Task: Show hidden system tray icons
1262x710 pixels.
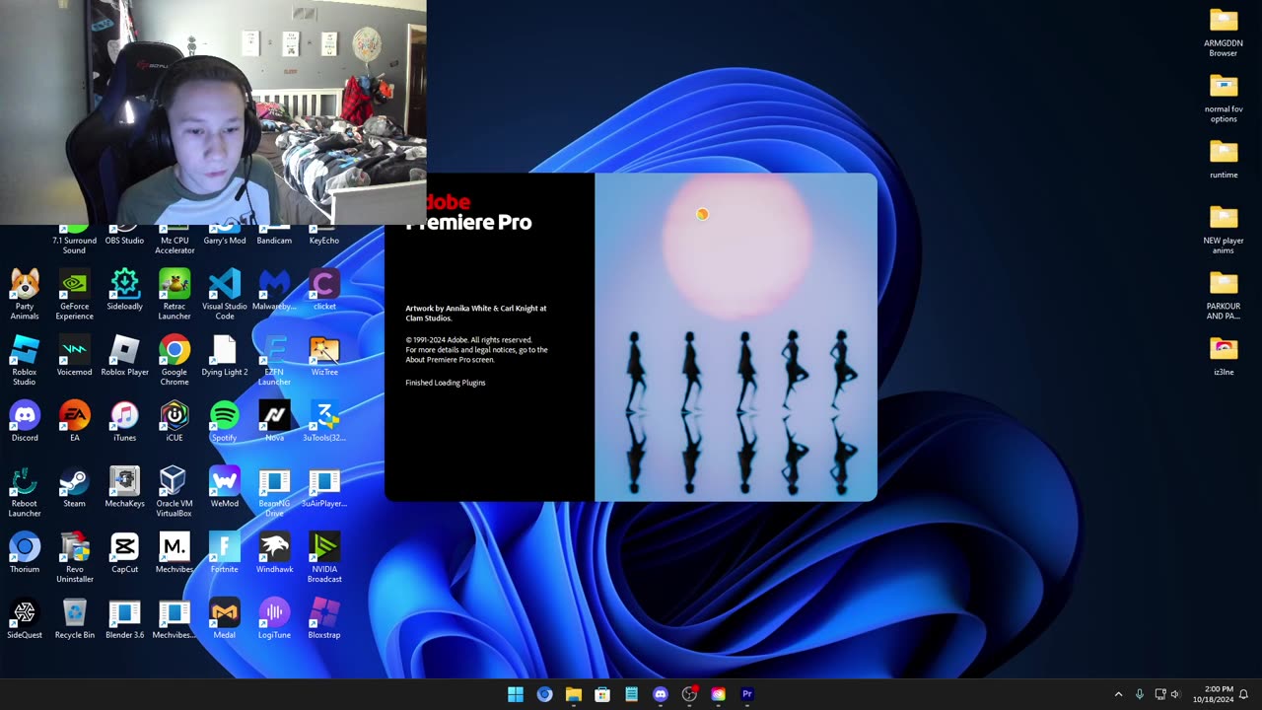Action: [1118, 694]
